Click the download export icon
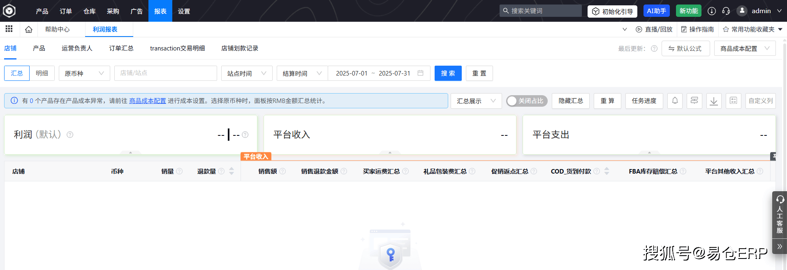 click(x=714, y=101)
